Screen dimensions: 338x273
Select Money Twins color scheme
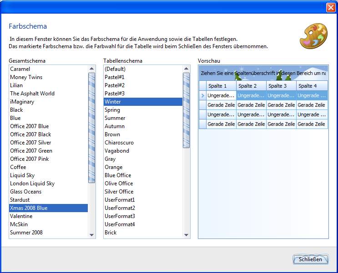click(x=49, y=77)
